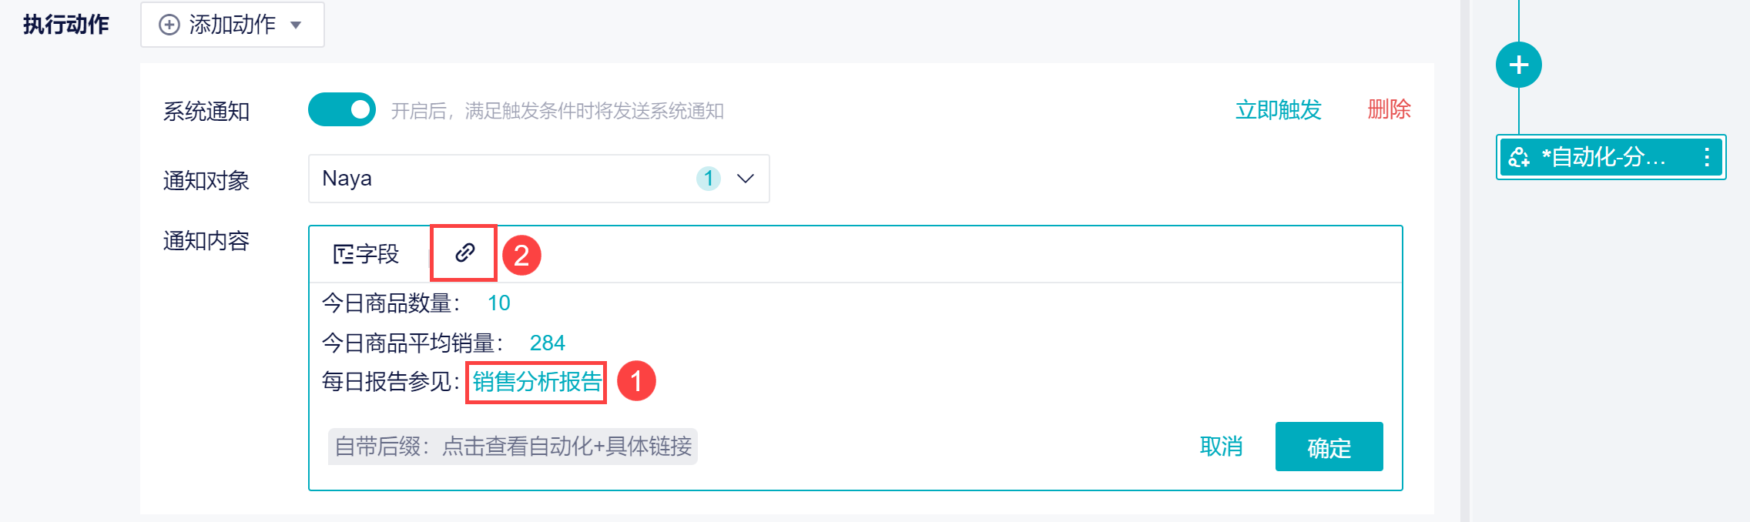Click the insert link chain icon
1750x522 pixels.
[464, 253]
